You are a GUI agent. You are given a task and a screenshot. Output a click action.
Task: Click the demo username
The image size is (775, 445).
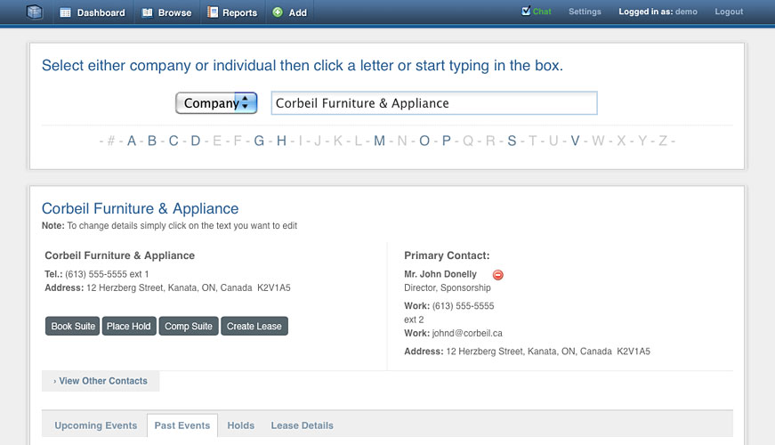686,12
